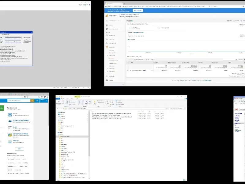Image resolution: width=245 pixels, height=184 pixels.
Task: Click the Paste icon in the Explorer ribbon
Action: click(x=67, y=102)
